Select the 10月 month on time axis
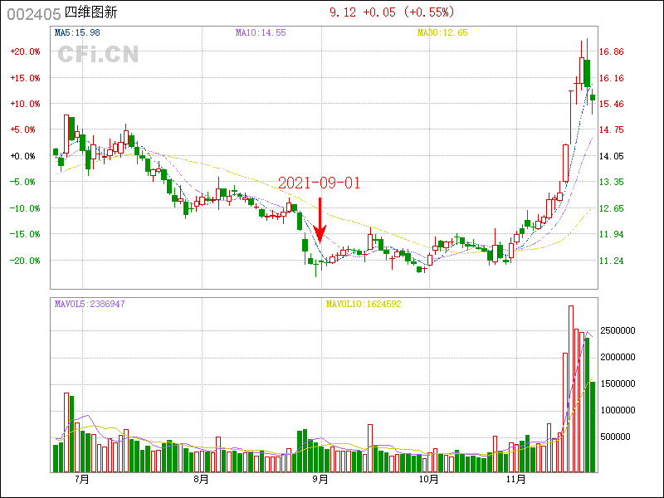Viewport: 664px width, 498px height. (x=429, y=480)
